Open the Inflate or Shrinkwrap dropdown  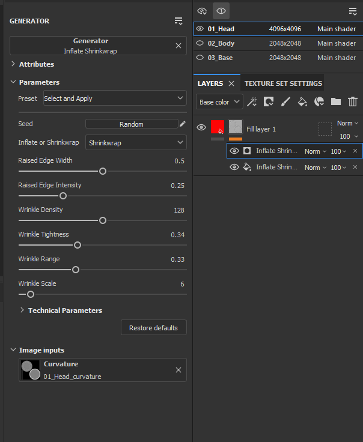pos(136,143)
